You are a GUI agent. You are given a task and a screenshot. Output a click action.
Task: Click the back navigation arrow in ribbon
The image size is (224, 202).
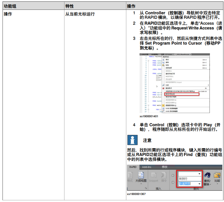(x=173, y=176)
